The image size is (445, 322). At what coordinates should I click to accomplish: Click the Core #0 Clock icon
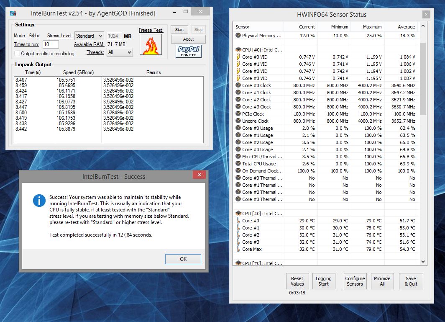pos(238,85)
